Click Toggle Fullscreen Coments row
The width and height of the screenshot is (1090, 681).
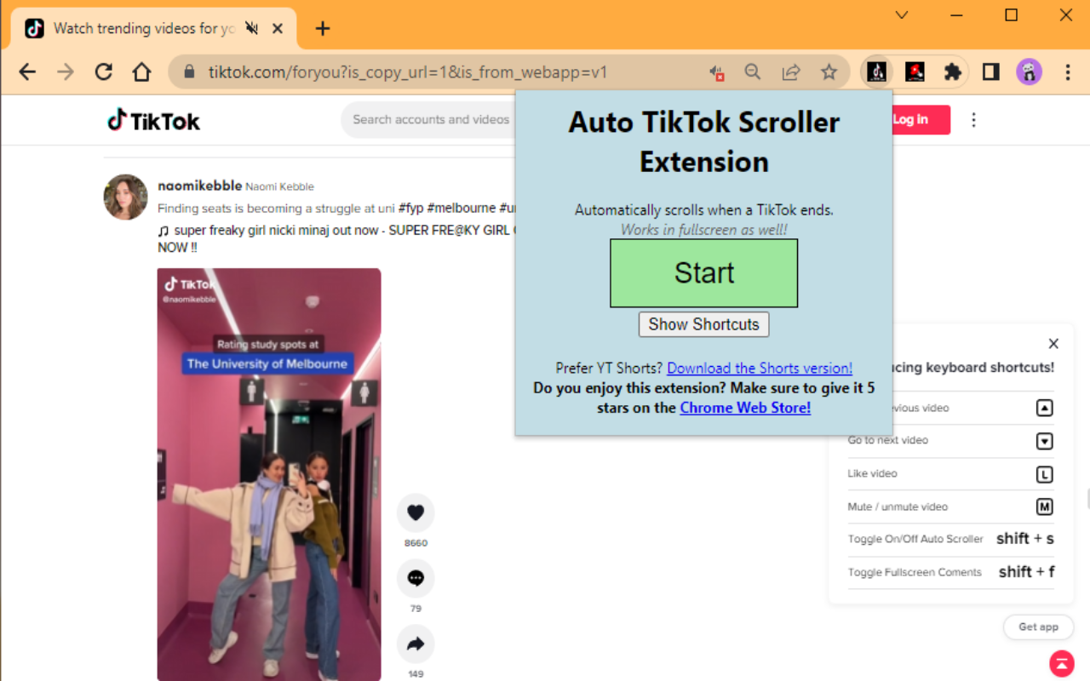[x=951, y=572]
